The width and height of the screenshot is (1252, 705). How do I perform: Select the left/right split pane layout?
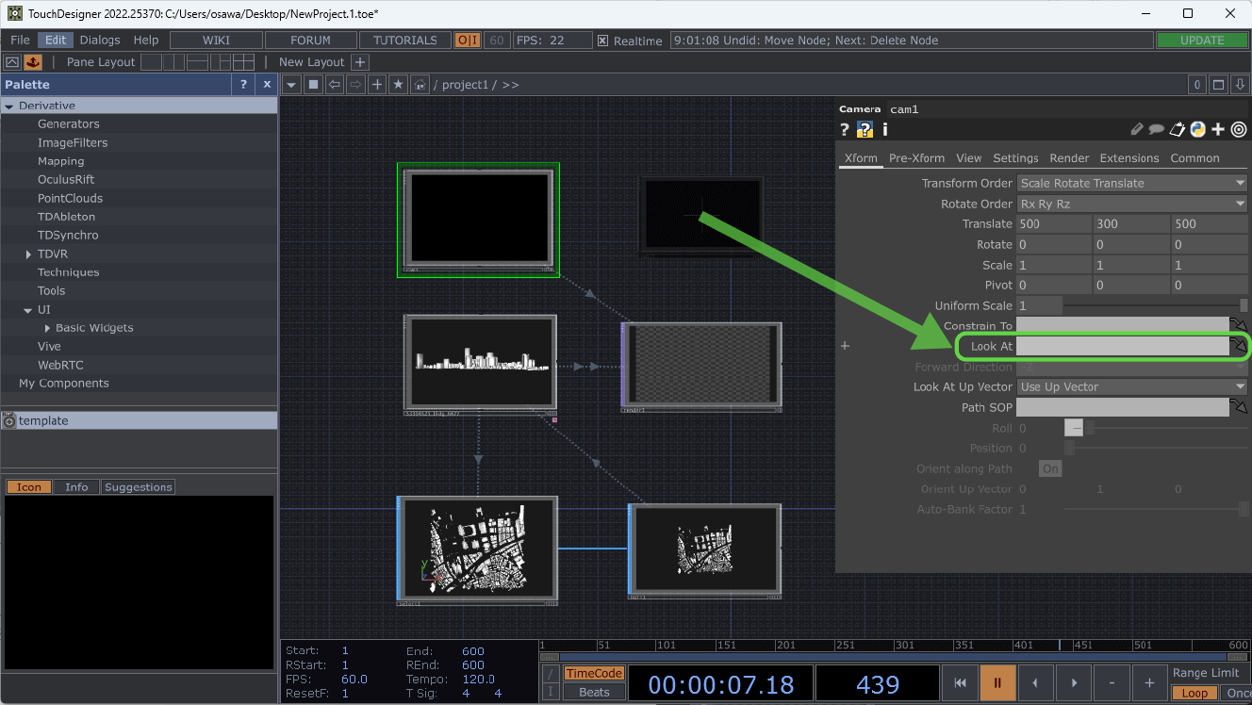tap(174, 62)
